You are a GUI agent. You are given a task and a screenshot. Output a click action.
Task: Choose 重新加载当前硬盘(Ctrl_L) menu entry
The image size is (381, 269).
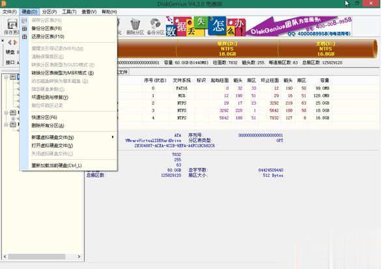click(x=69, y=166)
